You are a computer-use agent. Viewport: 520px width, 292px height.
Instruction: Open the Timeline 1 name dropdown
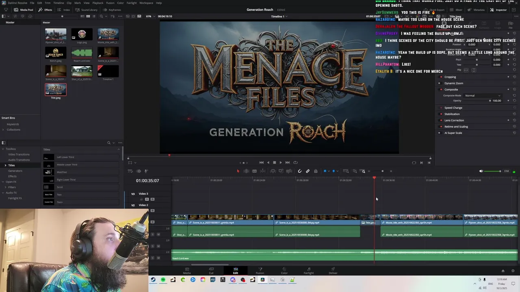coord(279,16)
